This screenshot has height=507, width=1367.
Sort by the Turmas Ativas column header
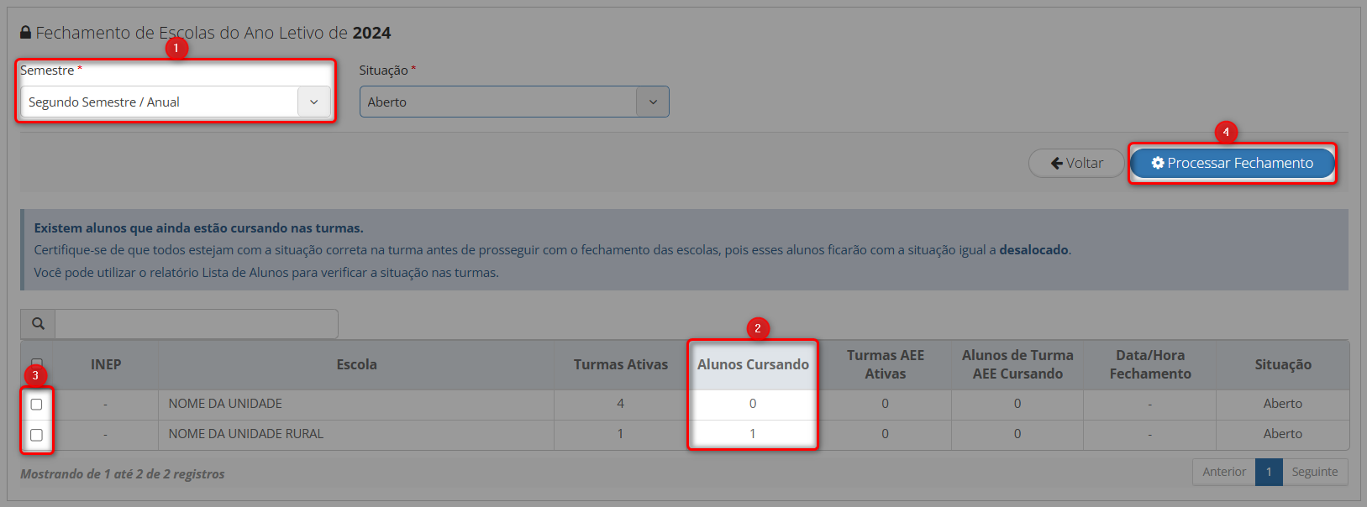(x=620, y=364)
